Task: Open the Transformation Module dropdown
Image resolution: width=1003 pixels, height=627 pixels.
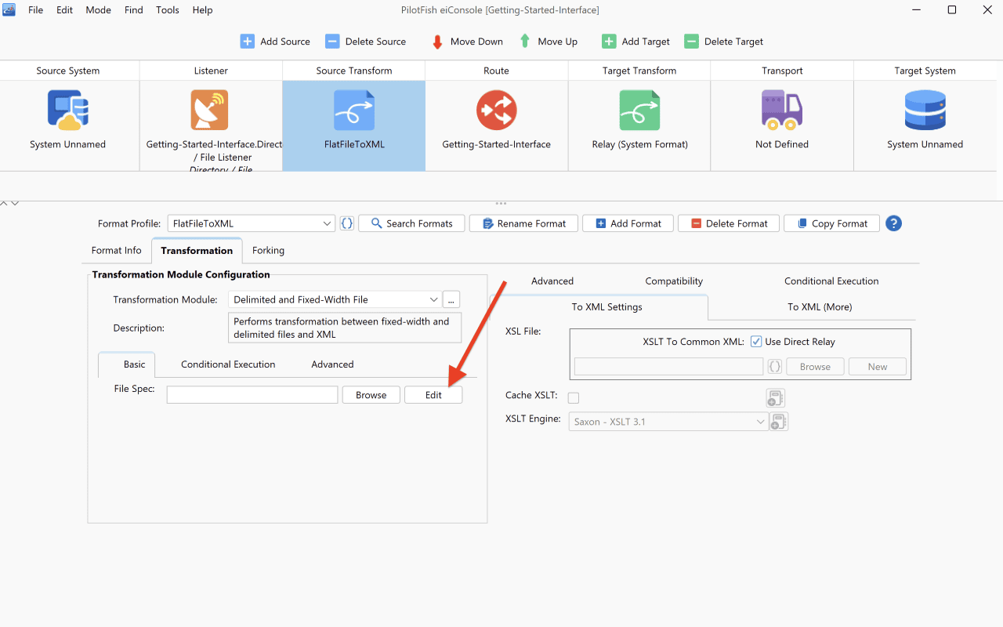Action: click(335, 299)
